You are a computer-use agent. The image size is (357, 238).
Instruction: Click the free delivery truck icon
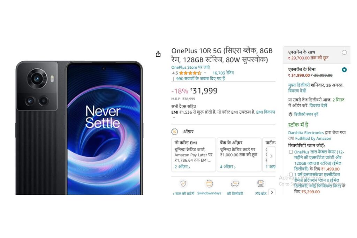pyautogui.click(x=235, y=184)
